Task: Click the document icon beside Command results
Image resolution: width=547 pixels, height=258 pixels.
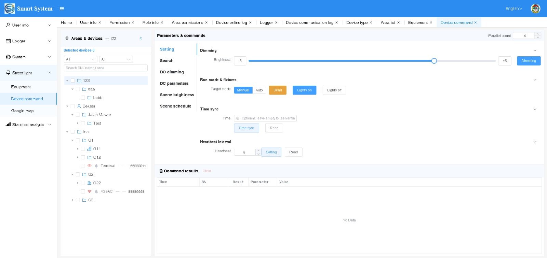Action: click(x=161, y=171)
